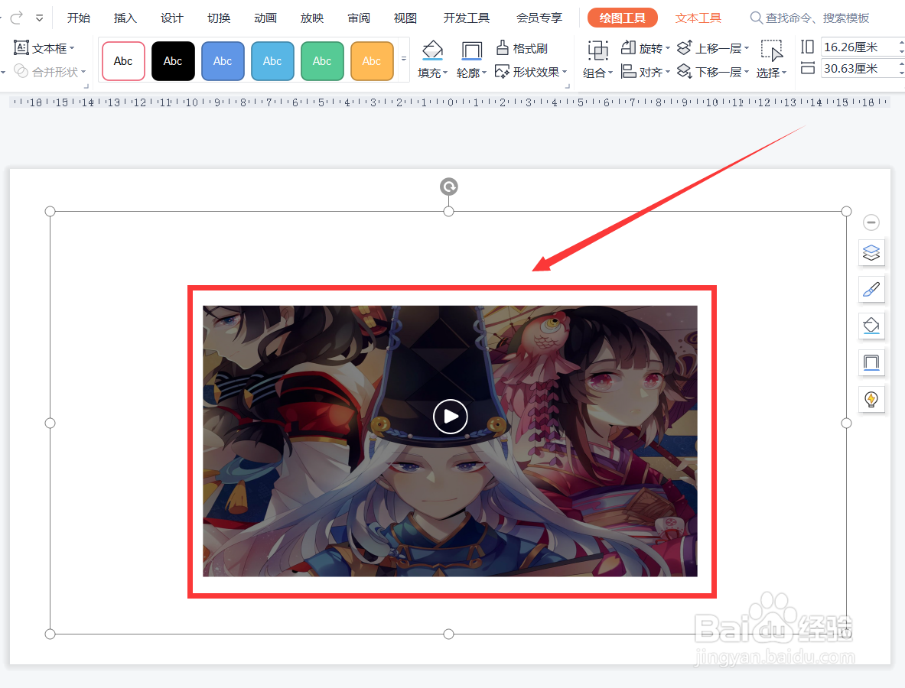This screenshot has width=905, height=688.
Task: Apply the light blue Abc shape style
Action: (272, 61)
